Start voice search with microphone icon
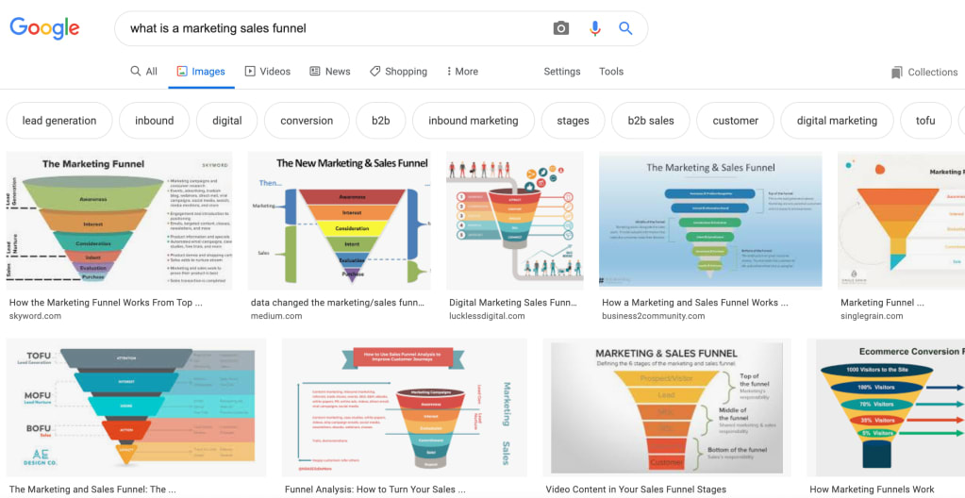Screen dimensions: 965x498 [x=594, y=28]
